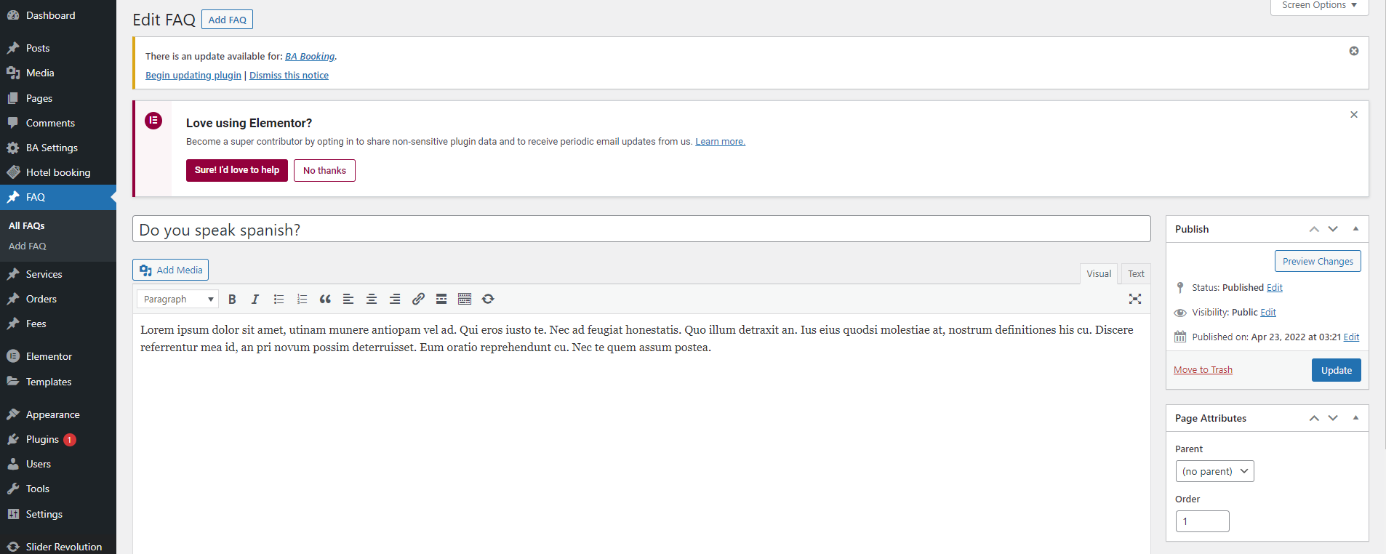Center align the paragraph text

[x=372, y=299]
